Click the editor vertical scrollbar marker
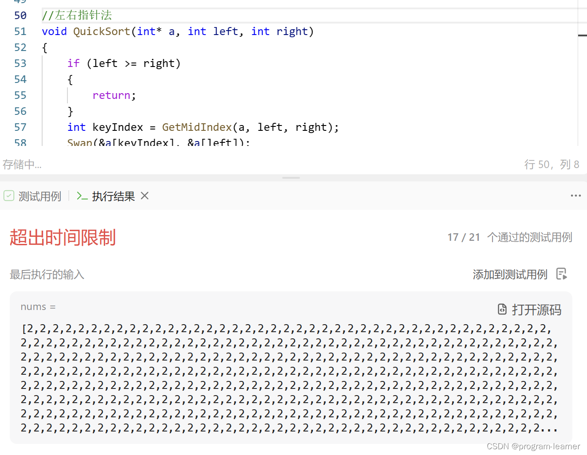Screen dimensions: 587x455 (x=582, y=35)
